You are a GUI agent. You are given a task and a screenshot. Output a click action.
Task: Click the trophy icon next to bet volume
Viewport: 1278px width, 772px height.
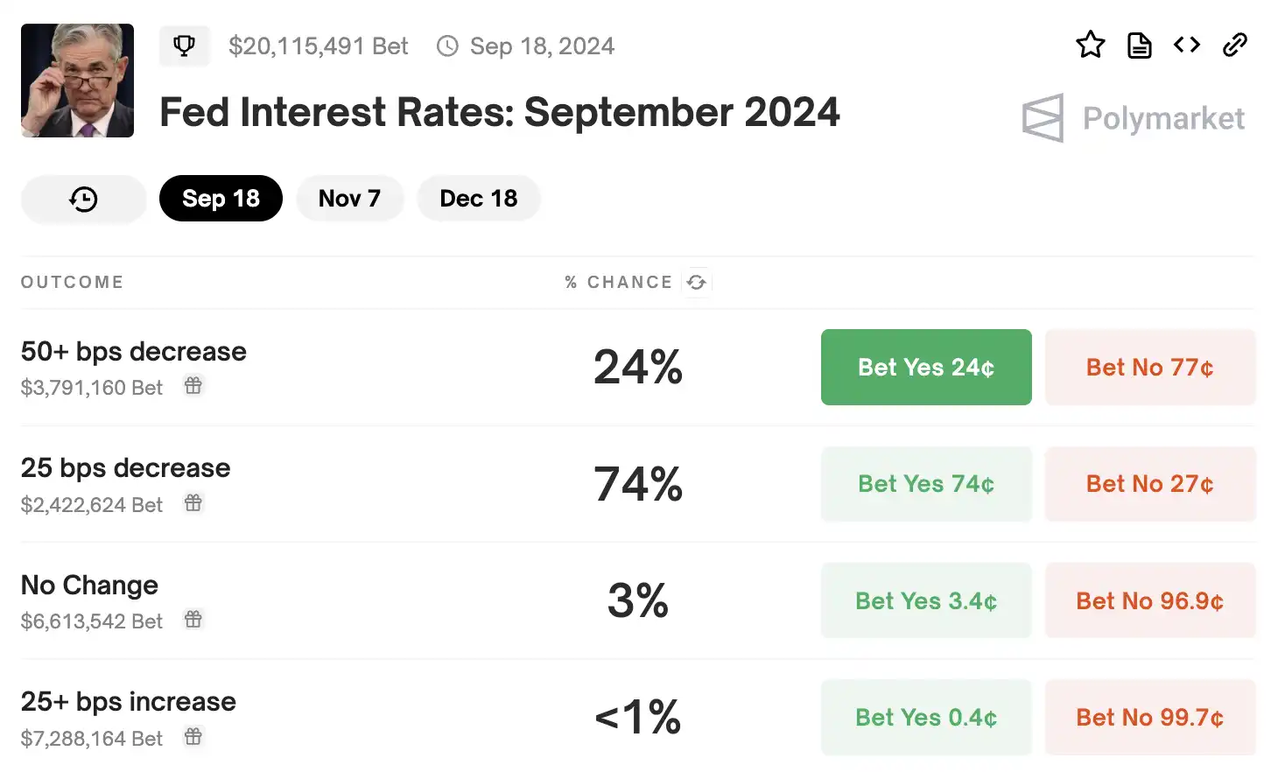(184, 46)
